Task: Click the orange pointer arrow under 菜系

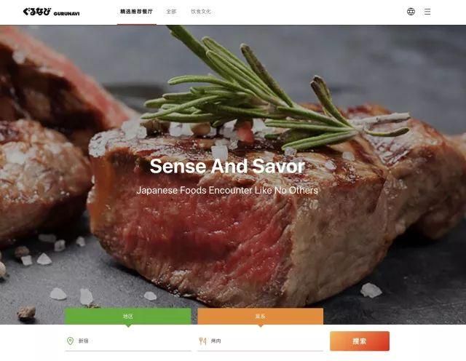Action: 261,326
